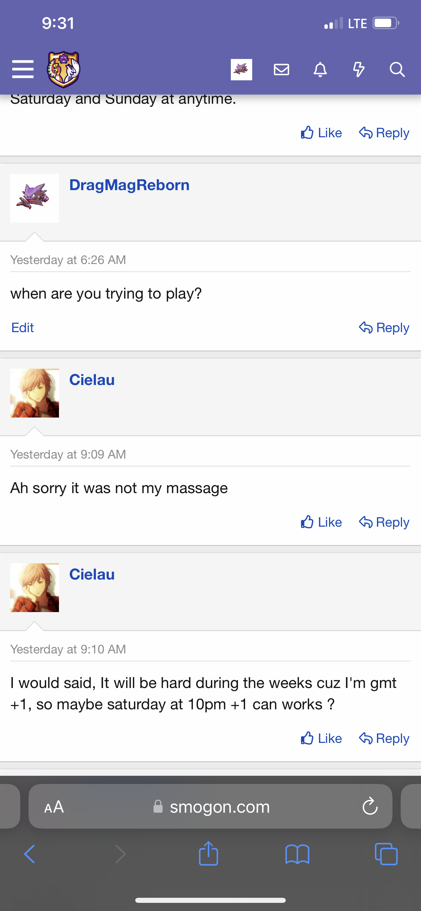Image resolution: width=421 pixels, height=911 pixels.
Task: Open the alerts bell icon
Action: [320, 69]
